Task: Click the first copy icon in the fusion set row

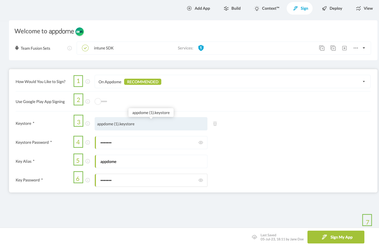Action: pos(322,48)
